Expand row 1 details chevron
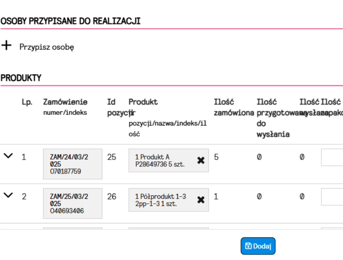The image size is (343, 260). click(x=8, y=156)
